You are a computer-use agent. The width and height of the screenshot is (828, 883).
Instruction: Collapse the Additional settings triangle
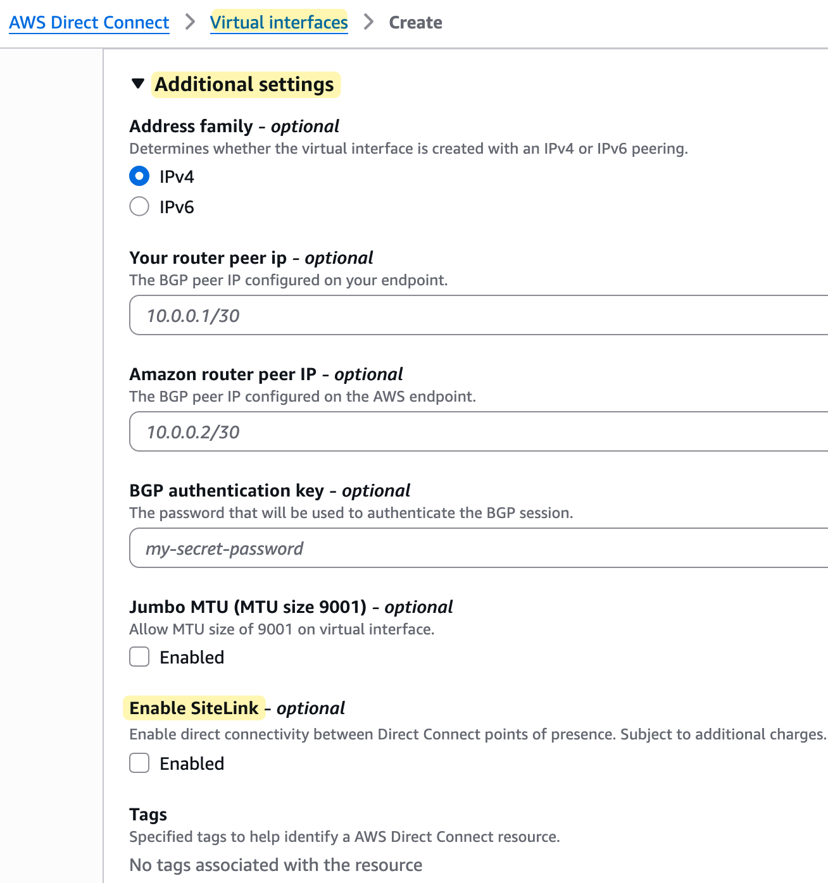[138, 84]
